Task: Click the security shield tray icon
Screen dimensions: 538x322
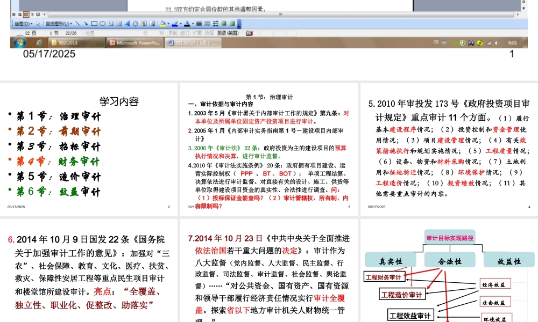Action: (463, 43)
